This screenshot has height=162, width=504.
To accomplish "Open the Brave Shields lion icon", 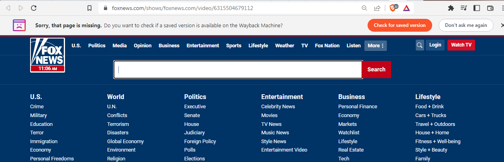I will click(394, 8).
